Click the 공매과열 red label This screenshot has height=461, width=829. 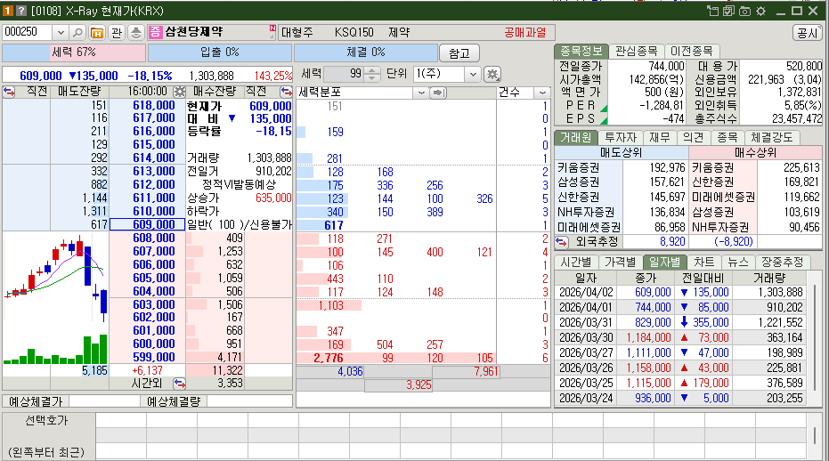click(x=524, y=33)
